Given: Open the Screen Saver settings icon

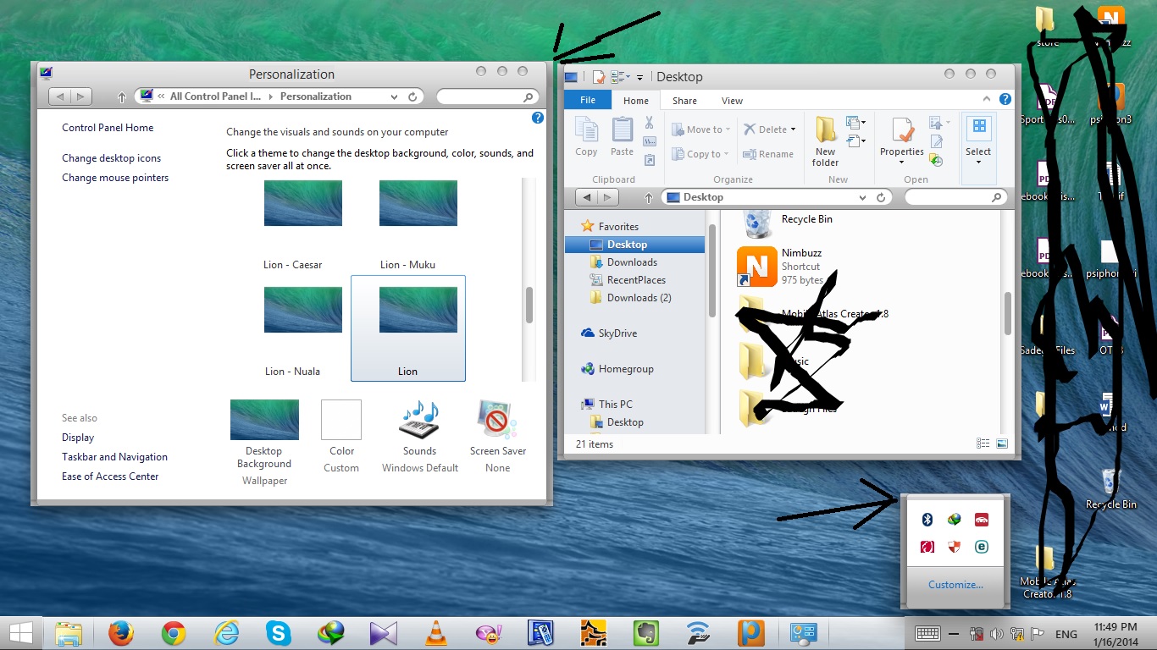Looking at the screenshot, I should (x=497, y=421).
